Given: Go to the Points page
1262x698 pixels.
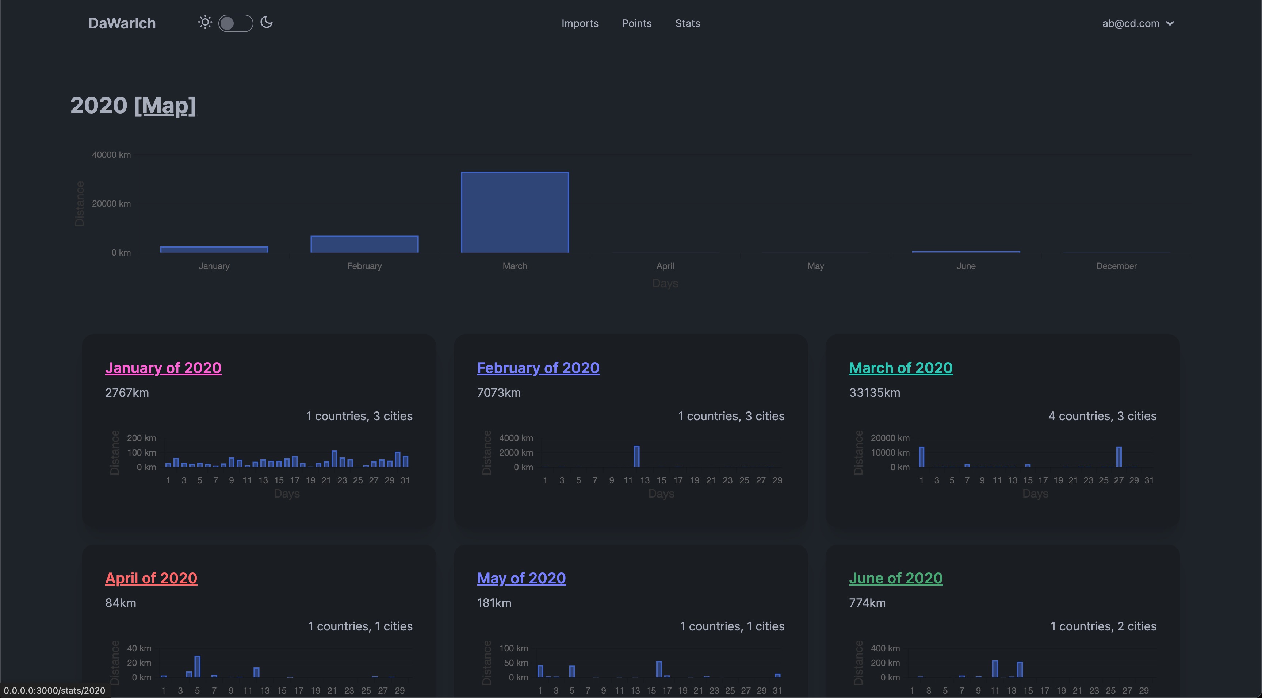Looking at the screenshot, I should (x=636, y=23).
